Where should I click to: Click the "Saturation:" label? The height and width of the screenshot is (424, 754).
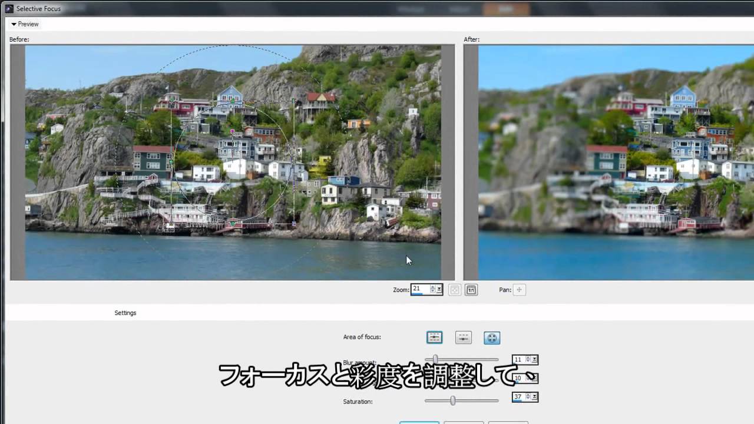pos(358,402)
